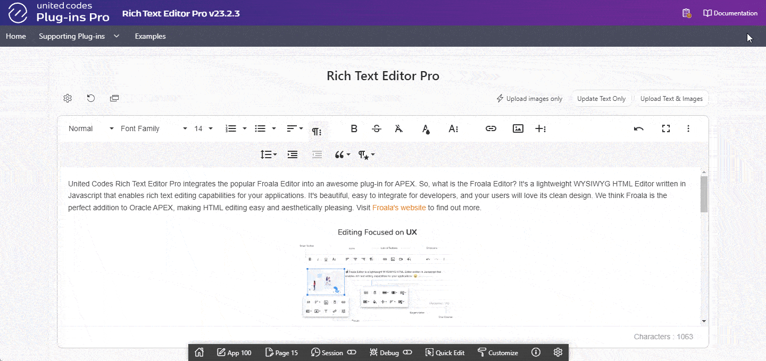Click Upload Text & Images button
Image resolution: width=766 pixels, height=361 pixels.
[x=671, y=99]
